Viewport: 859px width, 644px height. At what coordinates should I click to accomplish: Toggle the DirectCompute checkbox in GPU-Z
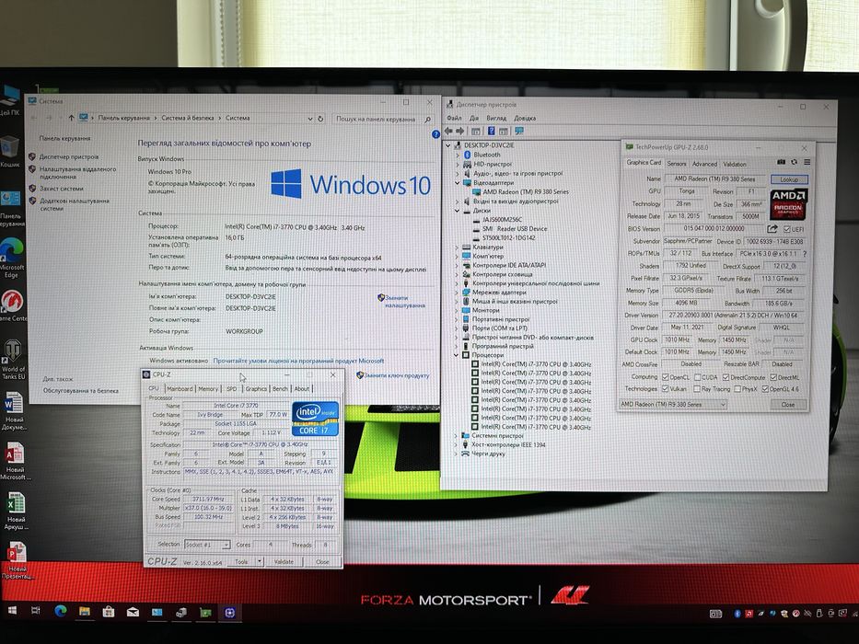pyautogui.click(x=726, y=377)
